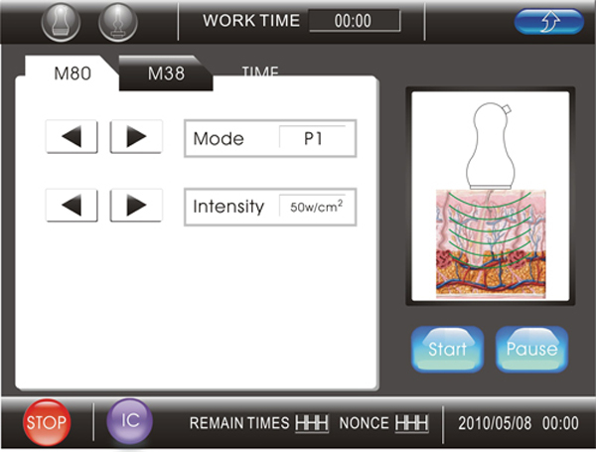The height and width of the screenshot is (452, 596).
Task: Click the Mode P1 value field
Action: [x=313, y=138]
